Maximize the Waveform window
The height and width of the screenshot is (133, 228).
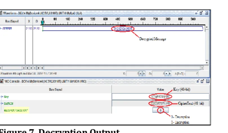[201, 13]
